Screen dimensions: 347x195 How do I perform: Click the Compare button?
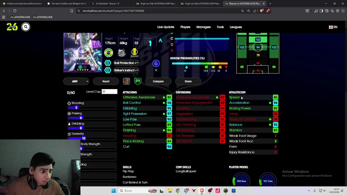[158, 81]
